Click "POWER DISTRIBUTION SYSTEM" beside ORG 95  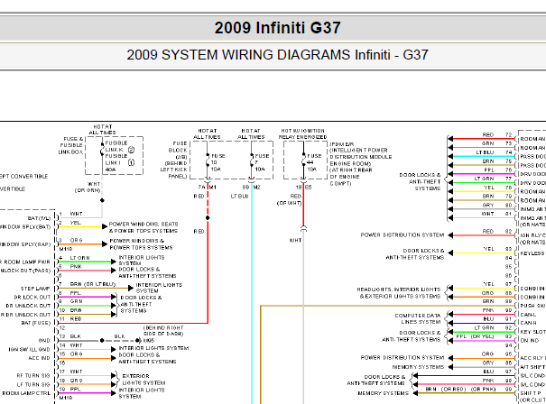tap(403, 358)
